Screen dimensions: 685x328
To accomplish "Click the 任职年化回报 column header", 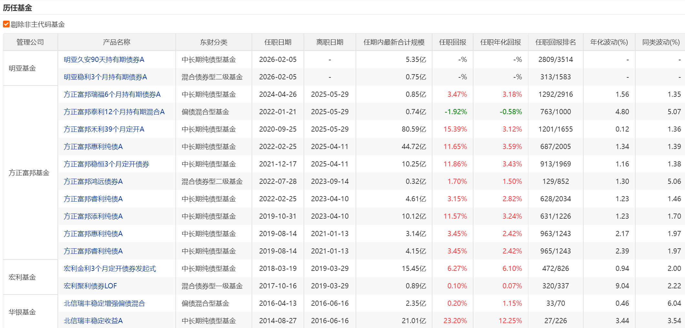I will click(x=501, y=42).
